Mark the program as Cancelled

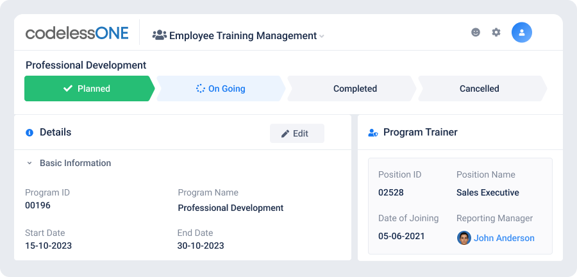tap(482, 88)
